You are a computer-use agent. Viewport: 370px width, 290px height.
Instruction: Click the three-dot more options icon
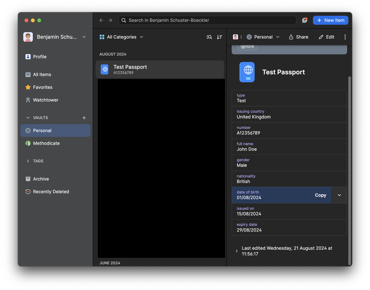tap(345, 37)
